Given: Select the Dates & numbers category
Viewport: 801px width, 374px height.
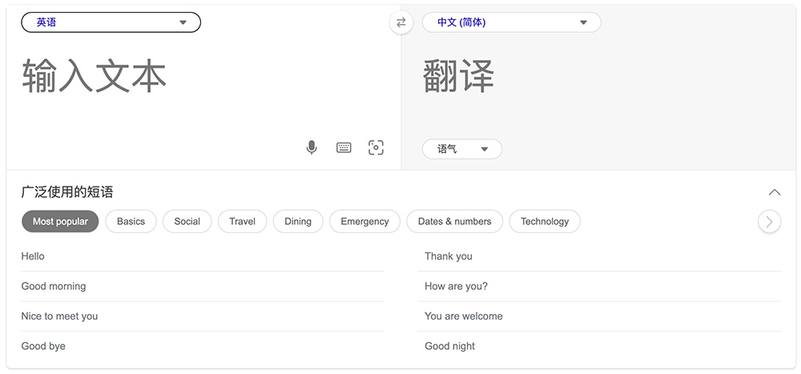Looking at the screenshot, I should click(x=455, y=221).
